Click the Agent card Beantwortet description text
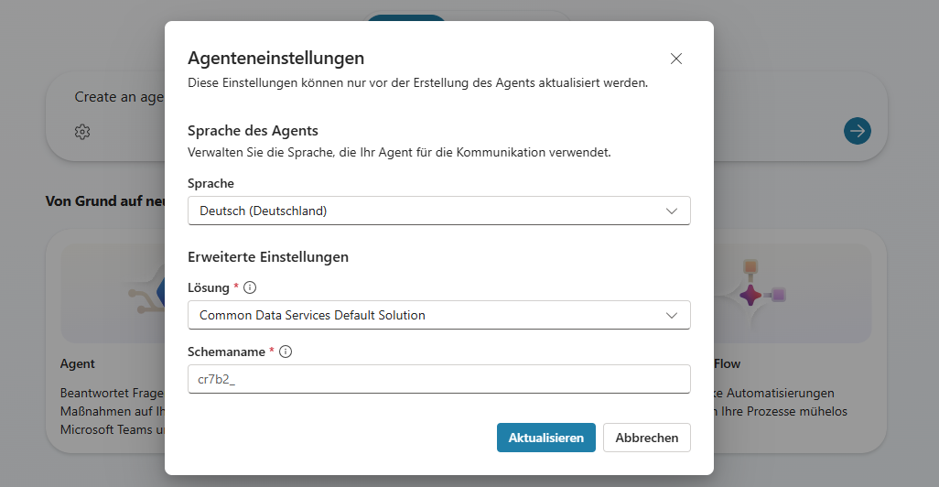The width and height of the screenshot is (939, 487). pos(112,412)
